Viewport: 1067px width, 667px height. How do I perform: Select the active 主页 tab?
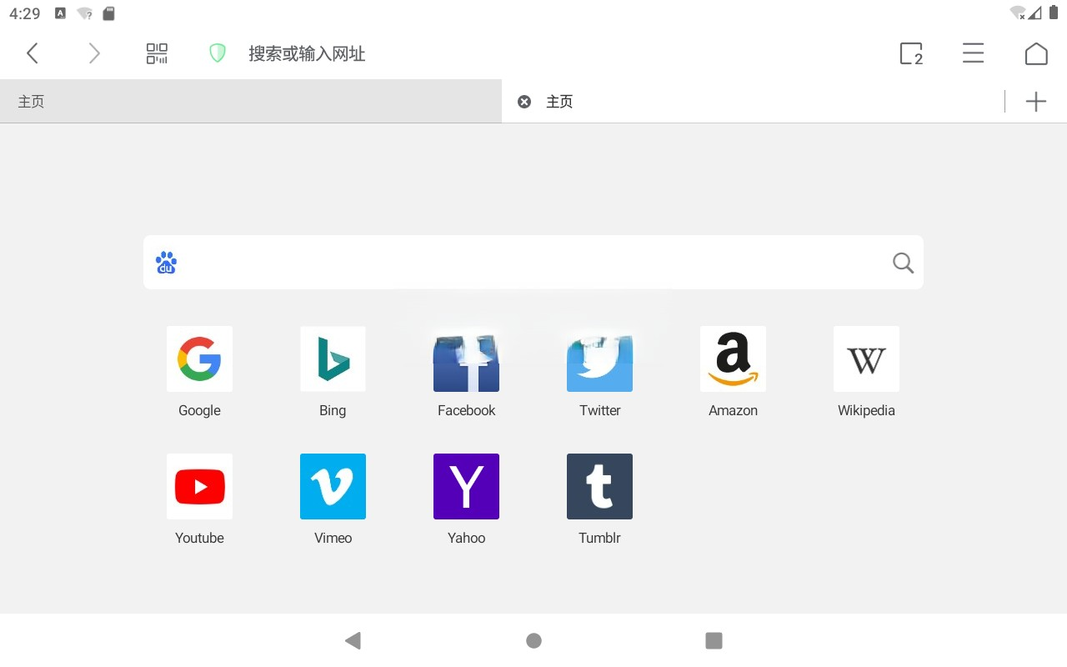pyautogui.click(x=754, y=101)
